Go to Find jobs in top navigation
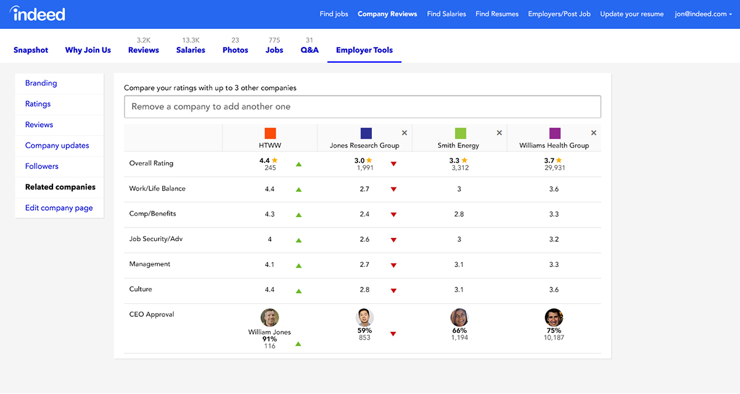The height and width of the screenshot is (394, 740). (334, 14)
